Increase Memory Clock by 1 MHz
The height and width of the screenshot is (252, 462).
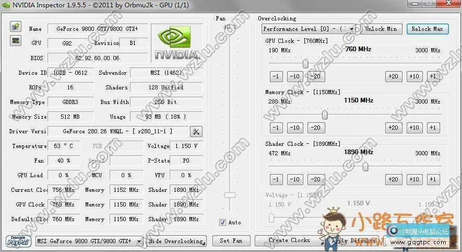[433, 128]
